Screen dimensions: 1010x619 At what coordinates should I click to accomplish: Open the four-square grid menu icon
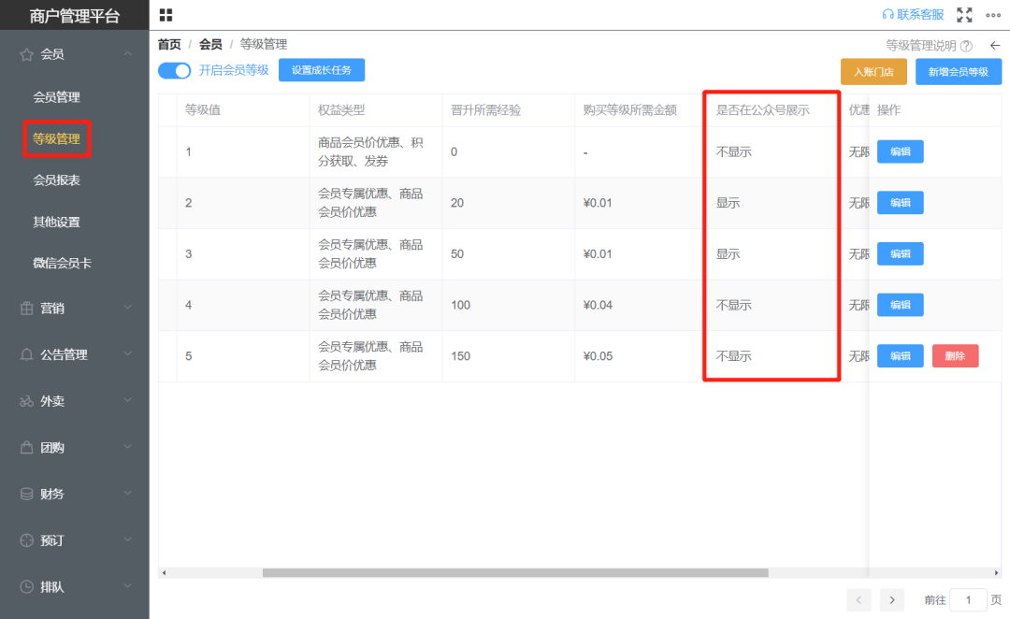[166, 15]
